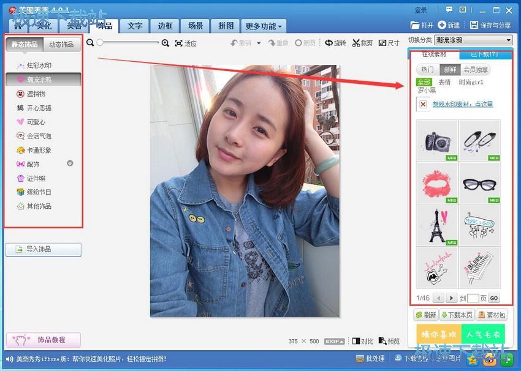Viewport: 521px width, 371px height.
Task: Click the yellow star QQ空间 share icon
Action: (x=471, y=359)
